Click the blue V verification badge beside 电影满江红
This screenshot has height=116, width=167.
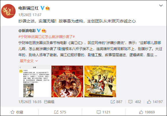tap(42, 8)
